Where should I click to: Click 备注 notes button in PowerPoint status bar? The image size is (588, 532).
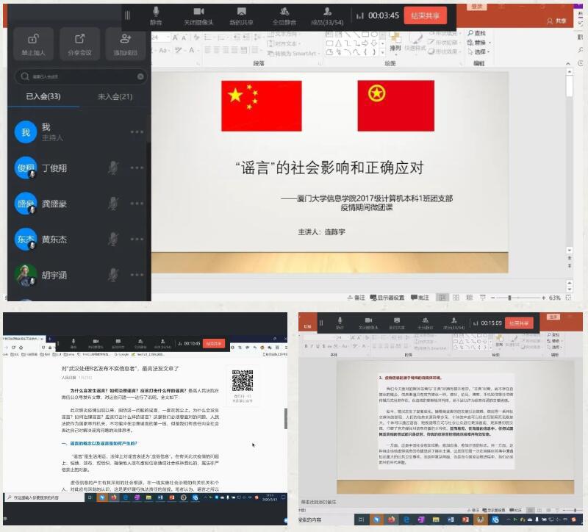pos(355,298)
